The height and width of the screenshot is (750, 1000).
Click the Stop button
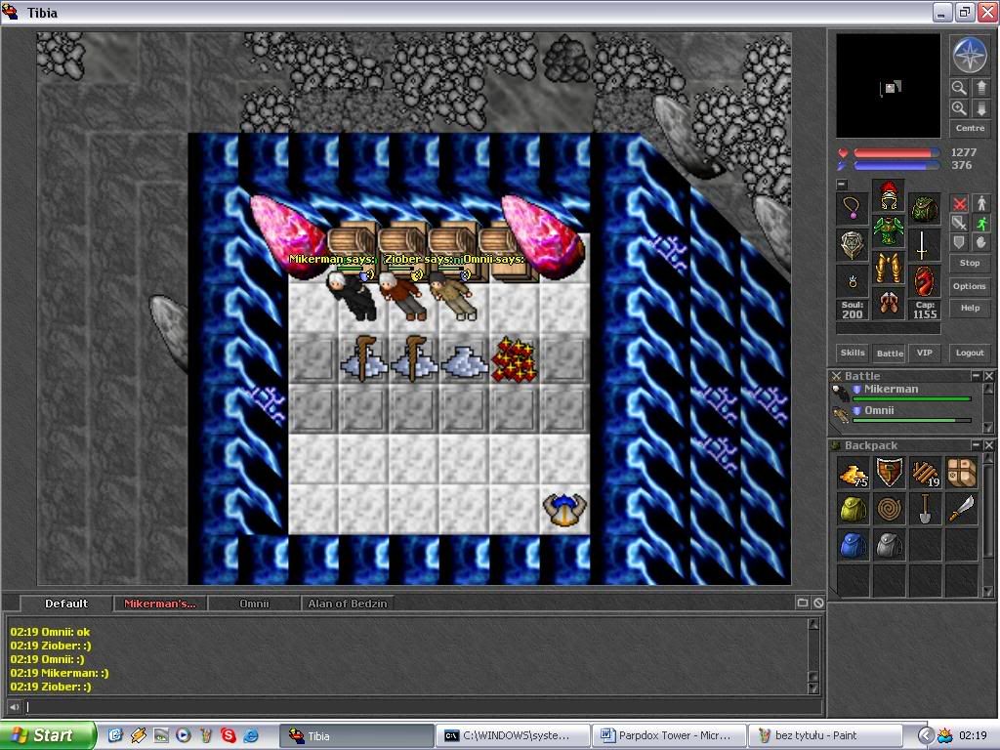point(970,263)
